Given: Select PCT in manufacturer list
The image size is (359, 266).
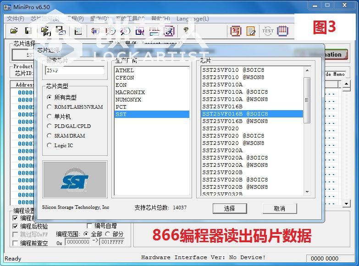Looking at the screenshot, I should pyautogui.click(x=152, y=107).
